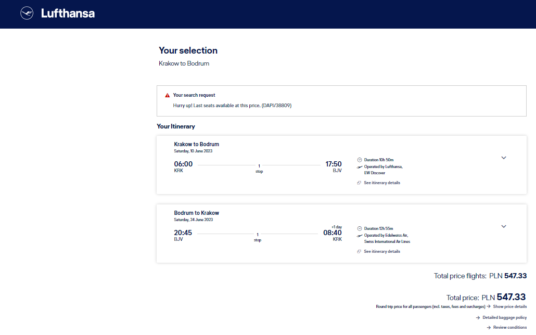Show price details link

509,306
